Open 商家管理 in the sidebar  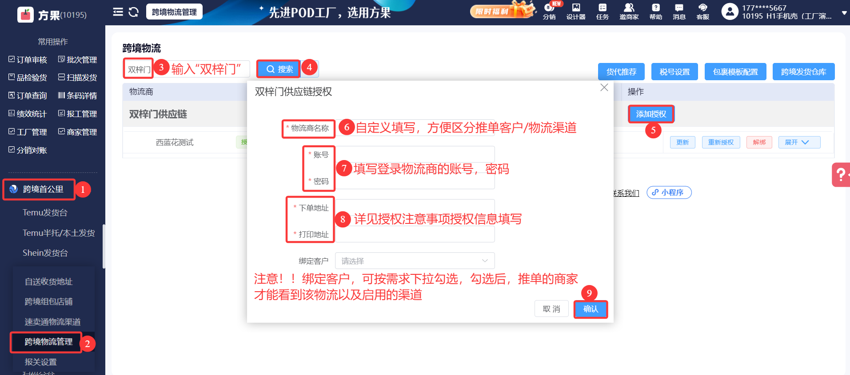(78, 132)
